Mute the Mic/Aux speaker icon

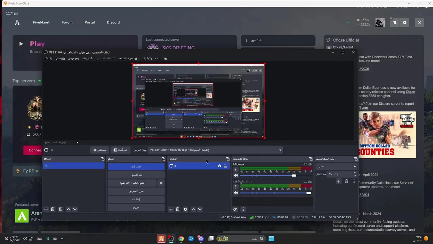[x=236, y=176]
